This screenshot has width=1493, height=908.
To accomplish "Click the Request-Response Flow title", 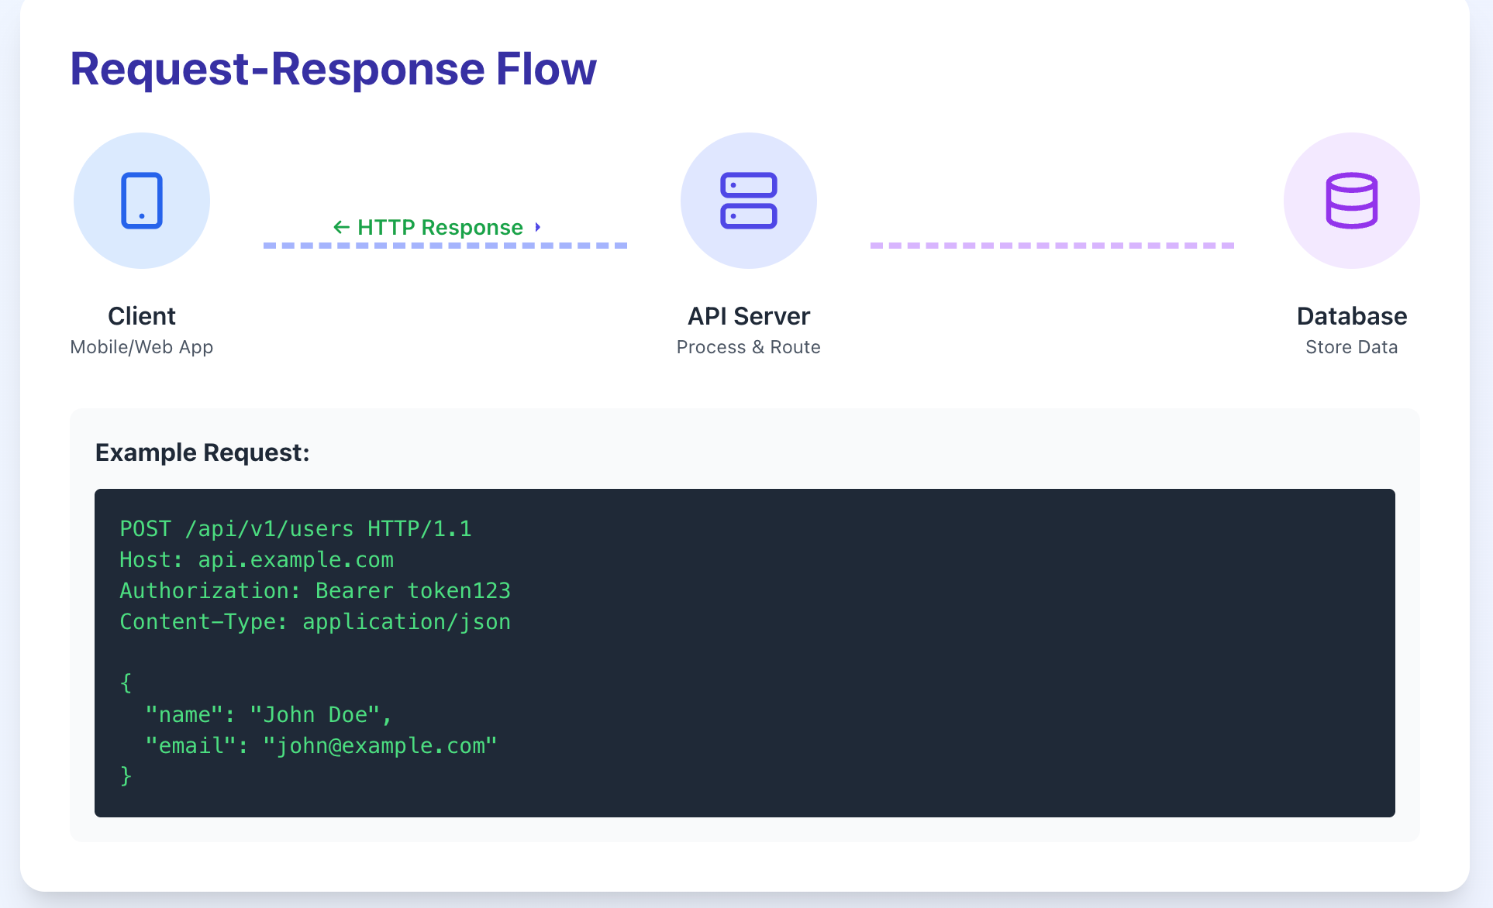I will [x=333, y=68].
